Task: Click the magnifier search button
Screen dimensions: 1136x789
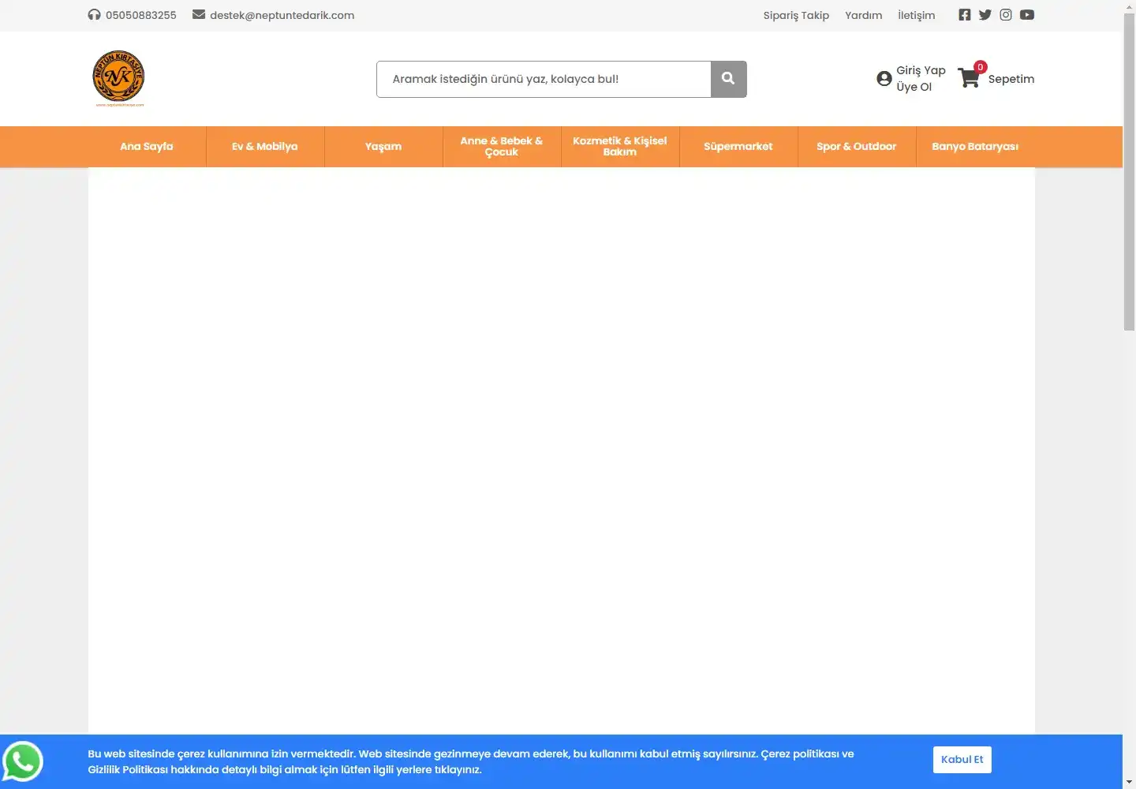Action: click(x=728, y=79)
